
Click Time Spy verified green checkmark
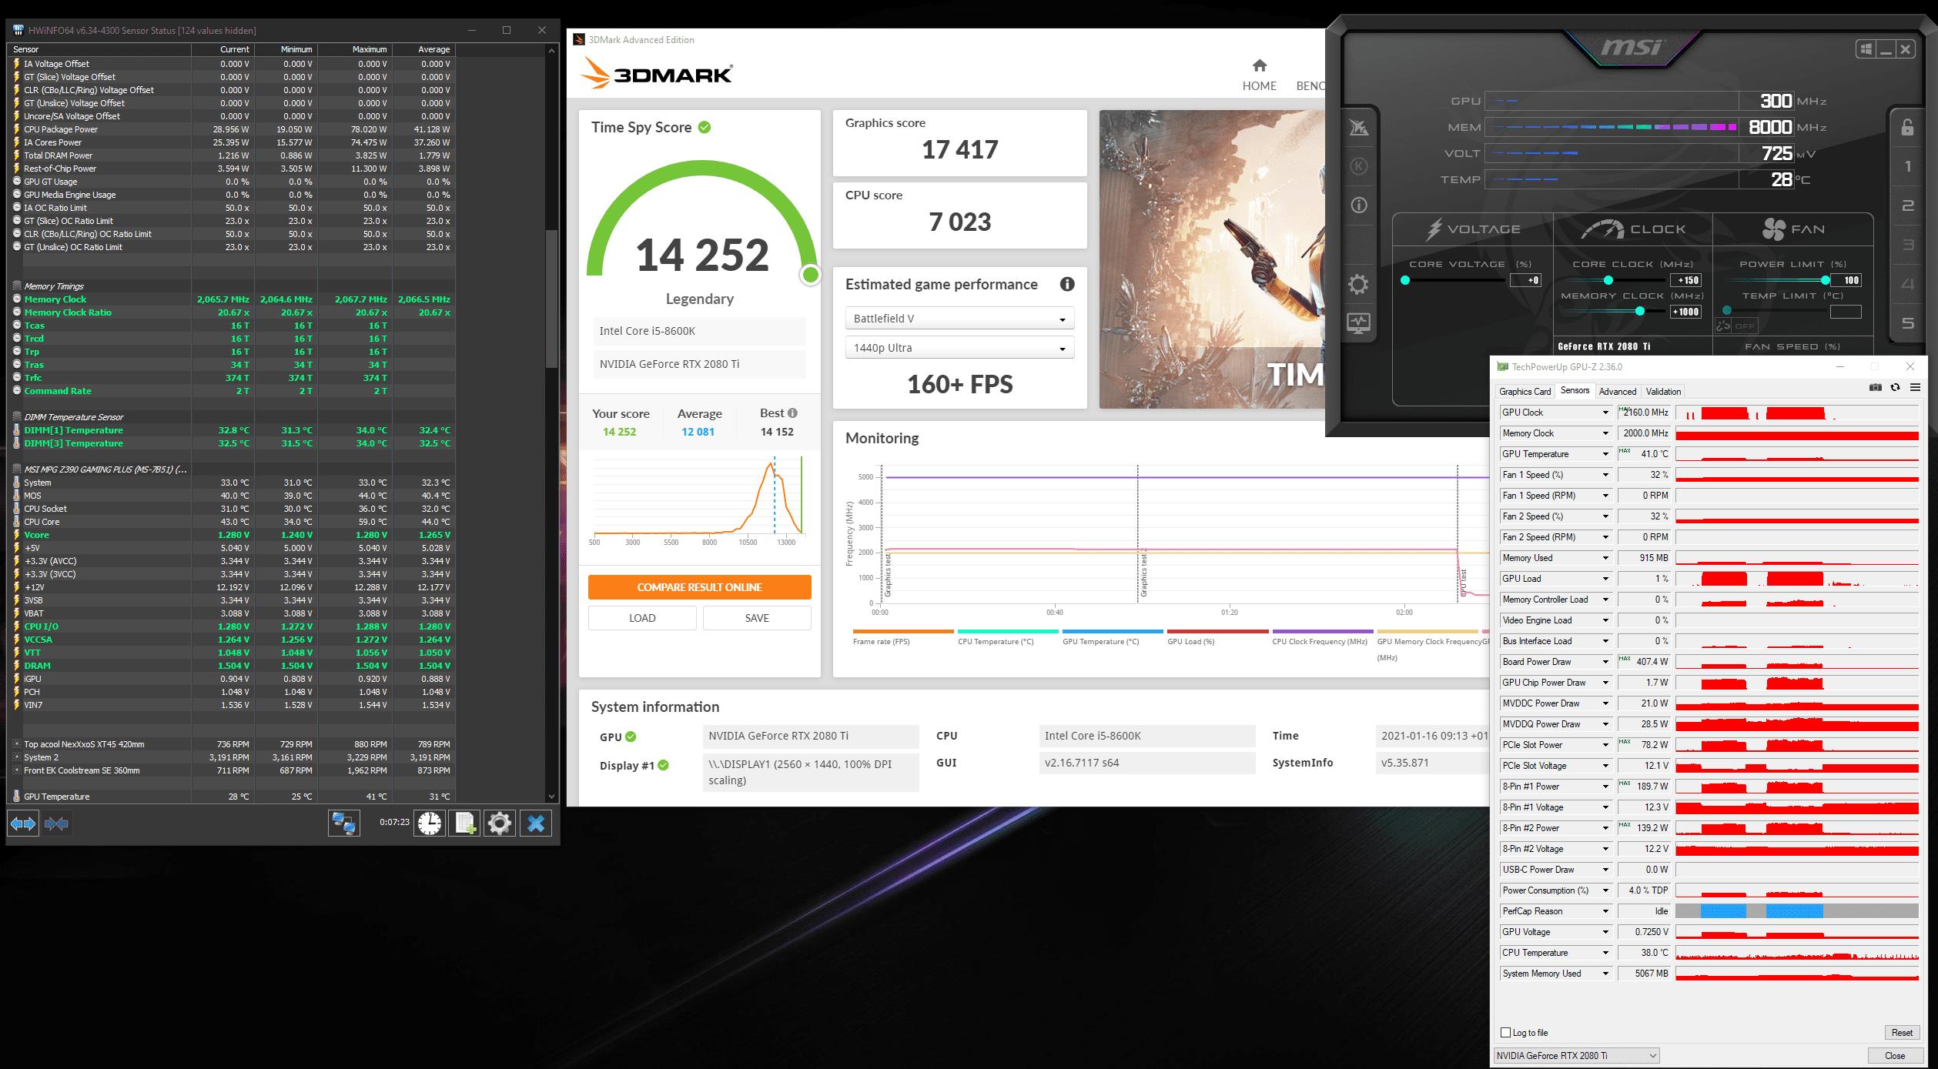[x=705, y=127]
